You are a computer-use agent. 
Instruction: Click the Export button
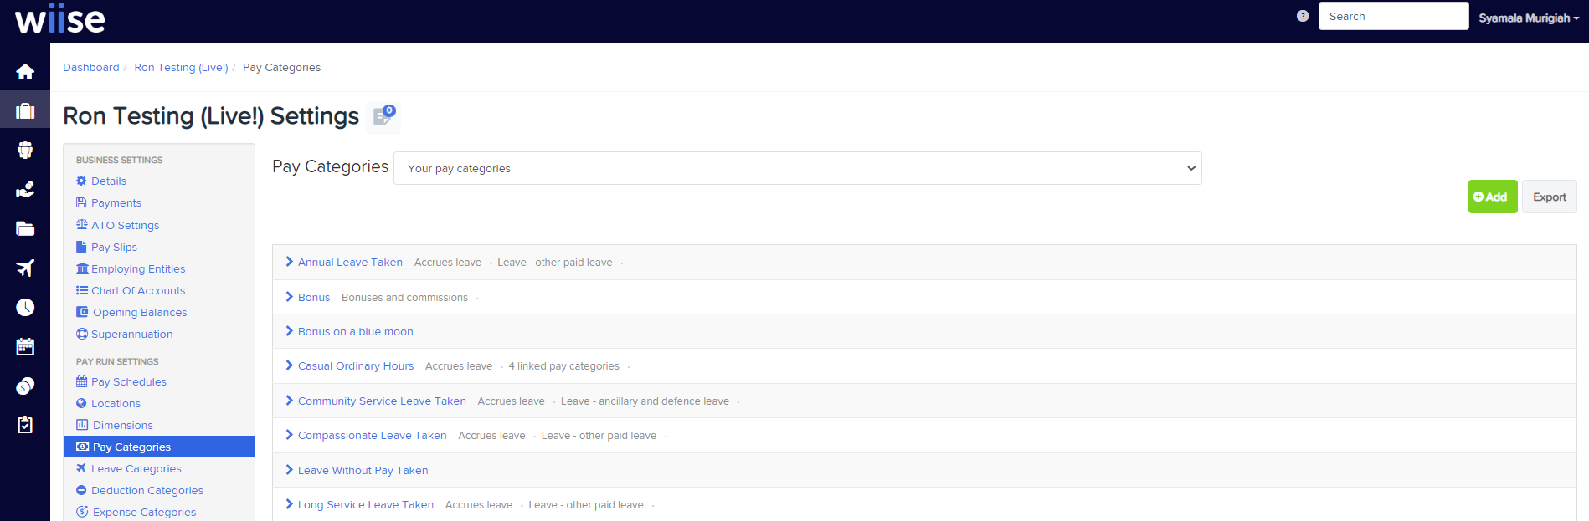tap(1550, 197)
